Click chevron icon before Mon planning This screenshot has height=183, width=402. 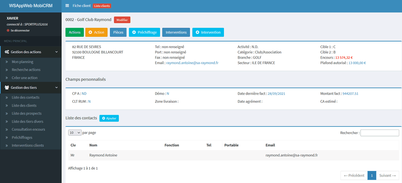point(7,62)
